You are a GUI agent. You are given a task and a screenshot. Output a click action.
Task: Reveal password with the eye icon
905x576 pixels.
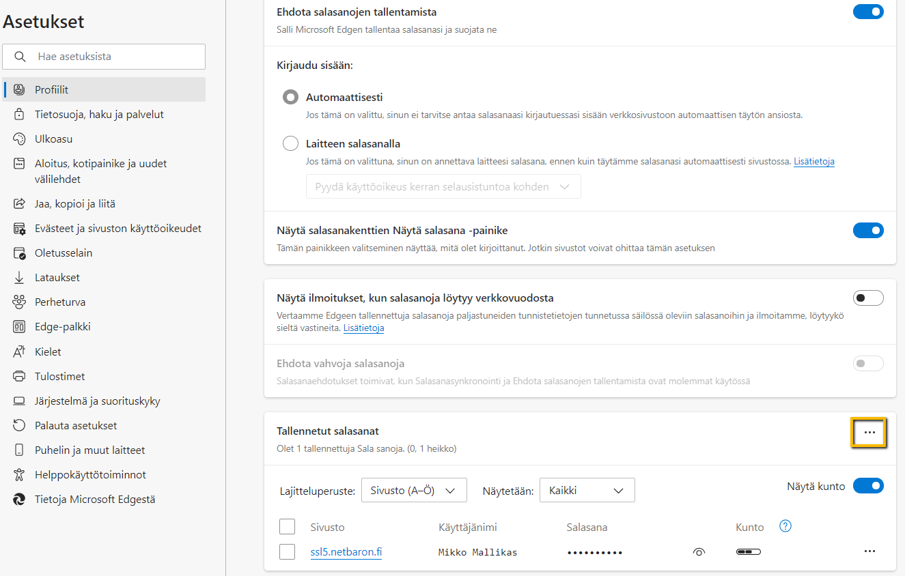tap(699, 552)
